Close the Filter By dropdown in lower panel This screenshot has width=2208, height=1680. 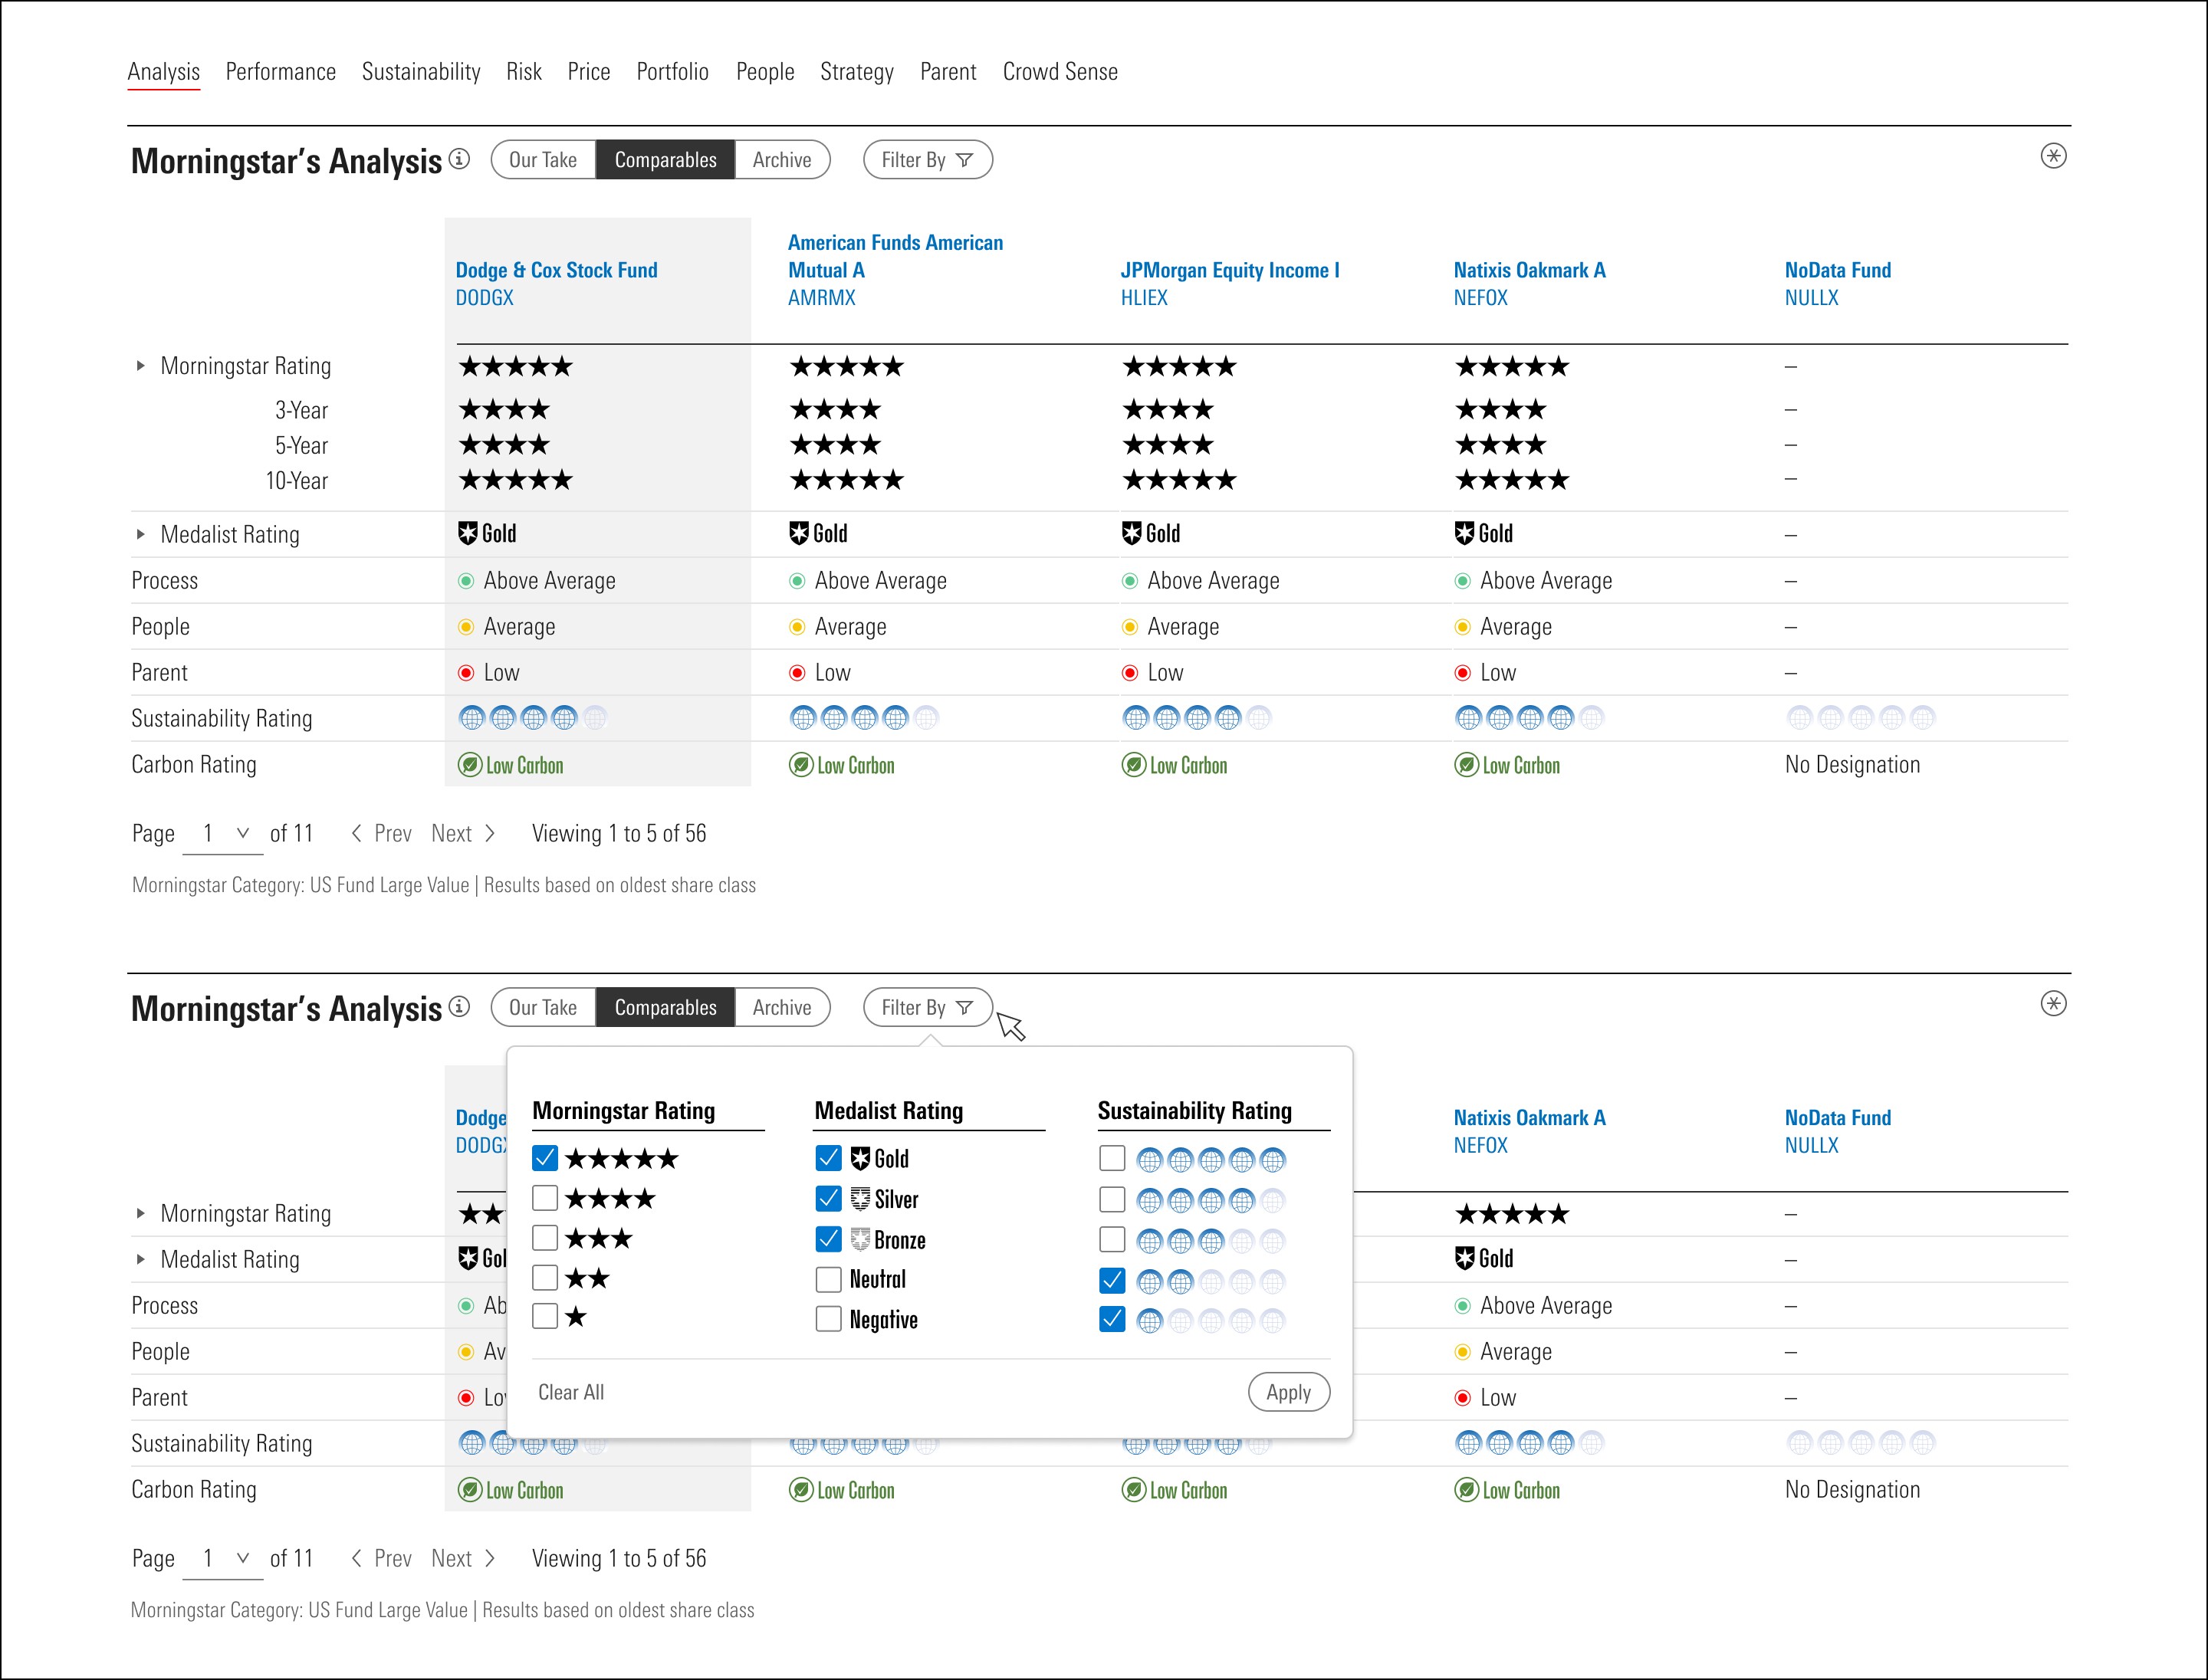[x=928, y=1007]
